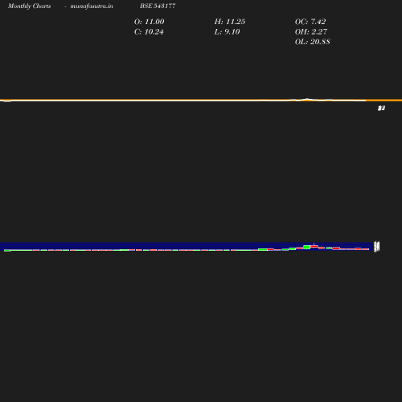Click the solid orange segment at line's right end
This screenshot has height=402, width=402.
point(384,100)
